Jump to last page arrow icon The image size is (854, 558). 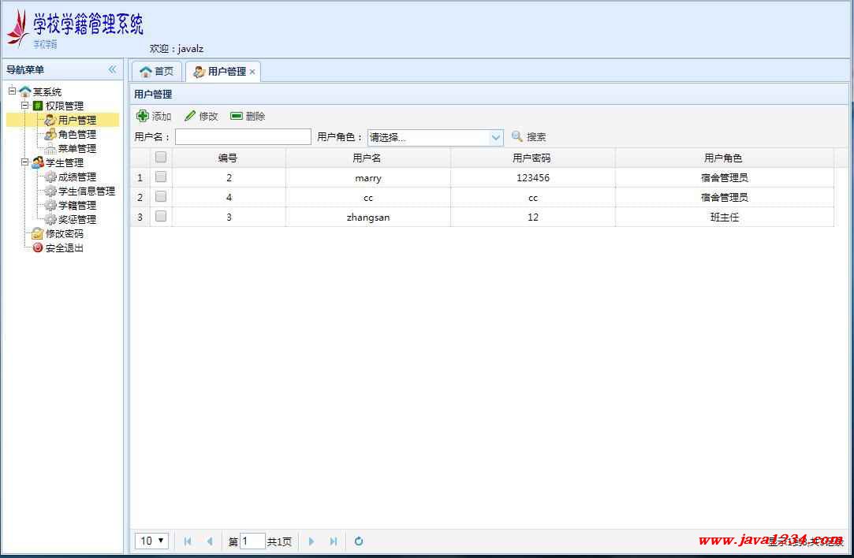click(334, 541)
